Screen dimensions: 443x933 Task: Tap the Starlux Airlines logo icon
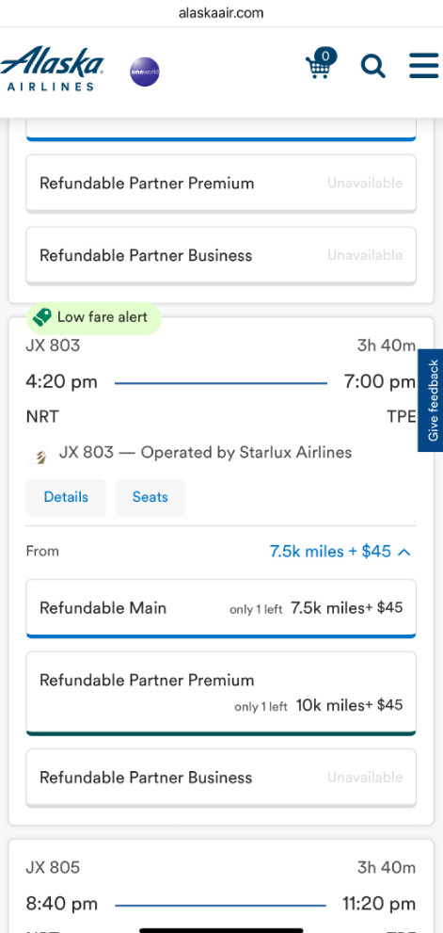click(x=39, y=457)
